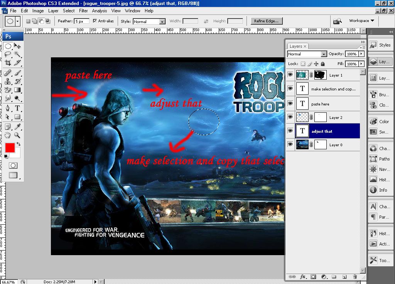Select the Rectangle shape tool
The width and height of the screenshot is (395, 284).
(x=17, y=117)
